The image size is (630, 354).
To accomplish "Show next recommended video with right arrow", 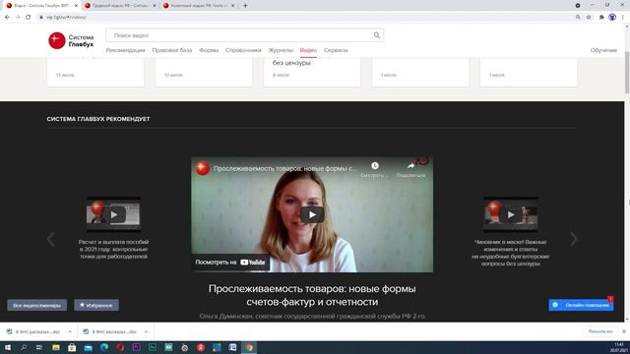I will tap(573, 239).
